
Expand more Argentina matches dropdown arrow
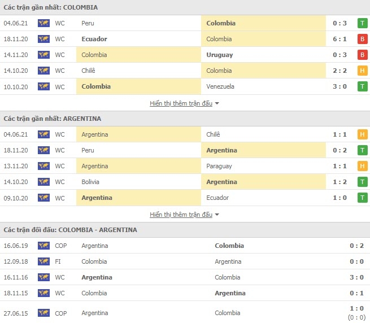[217, 215]
